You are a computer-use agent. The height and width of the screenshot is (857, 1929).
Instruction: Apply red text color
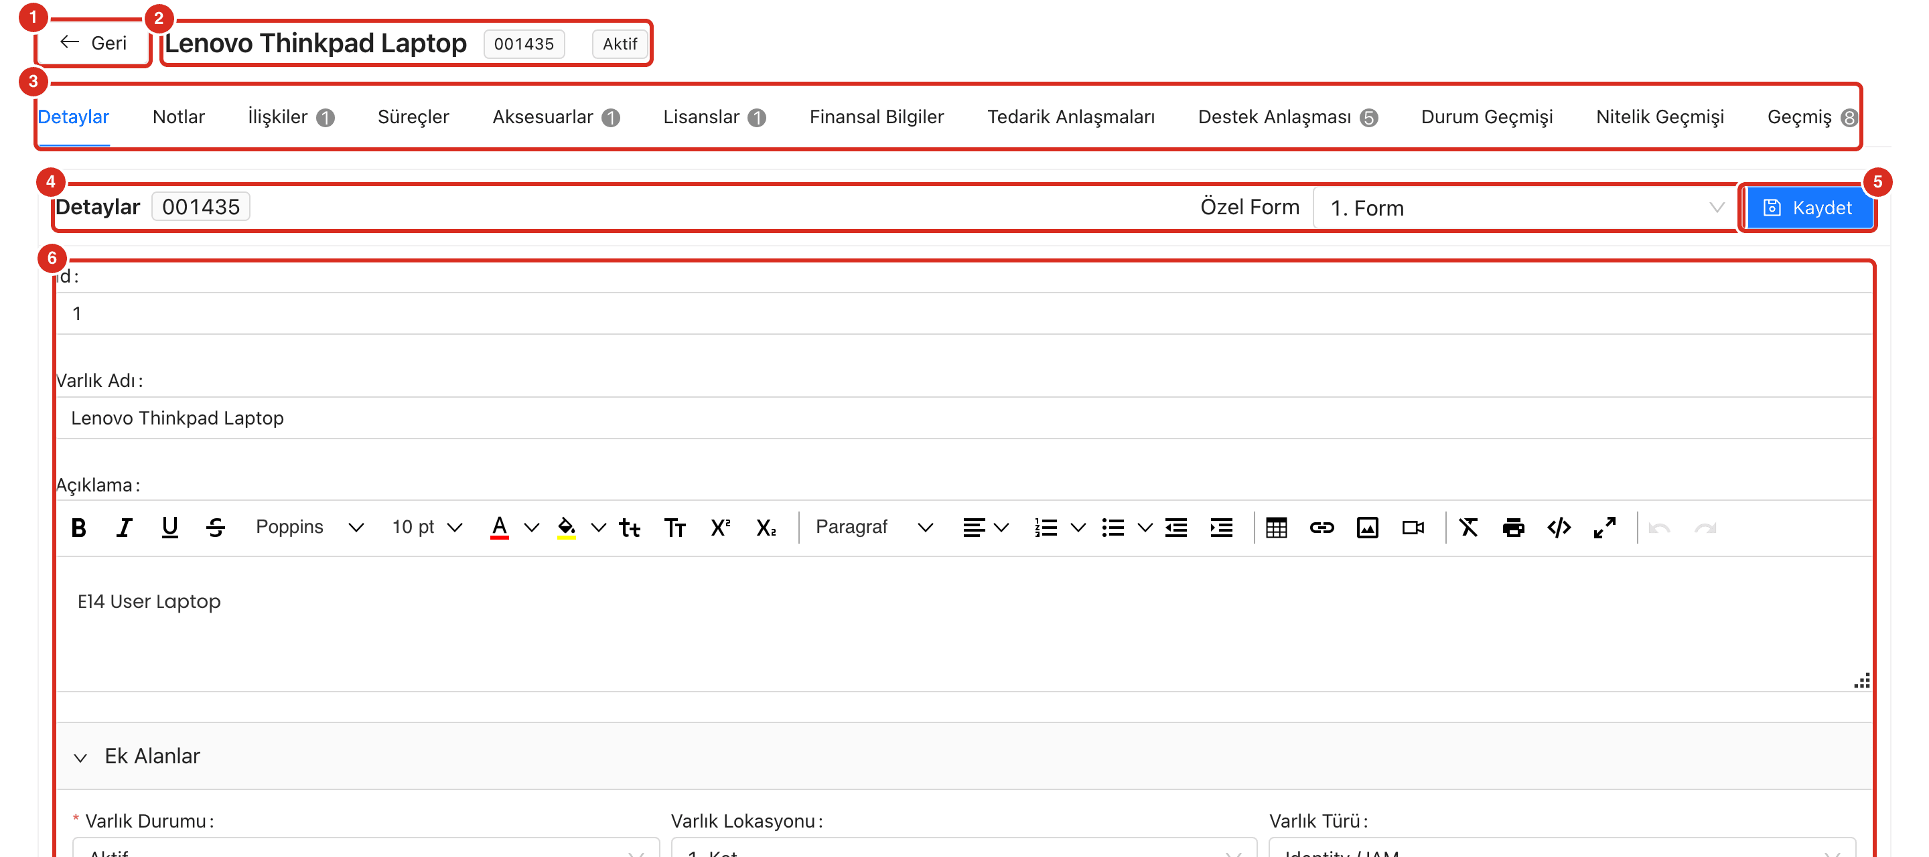coord(500,528)
